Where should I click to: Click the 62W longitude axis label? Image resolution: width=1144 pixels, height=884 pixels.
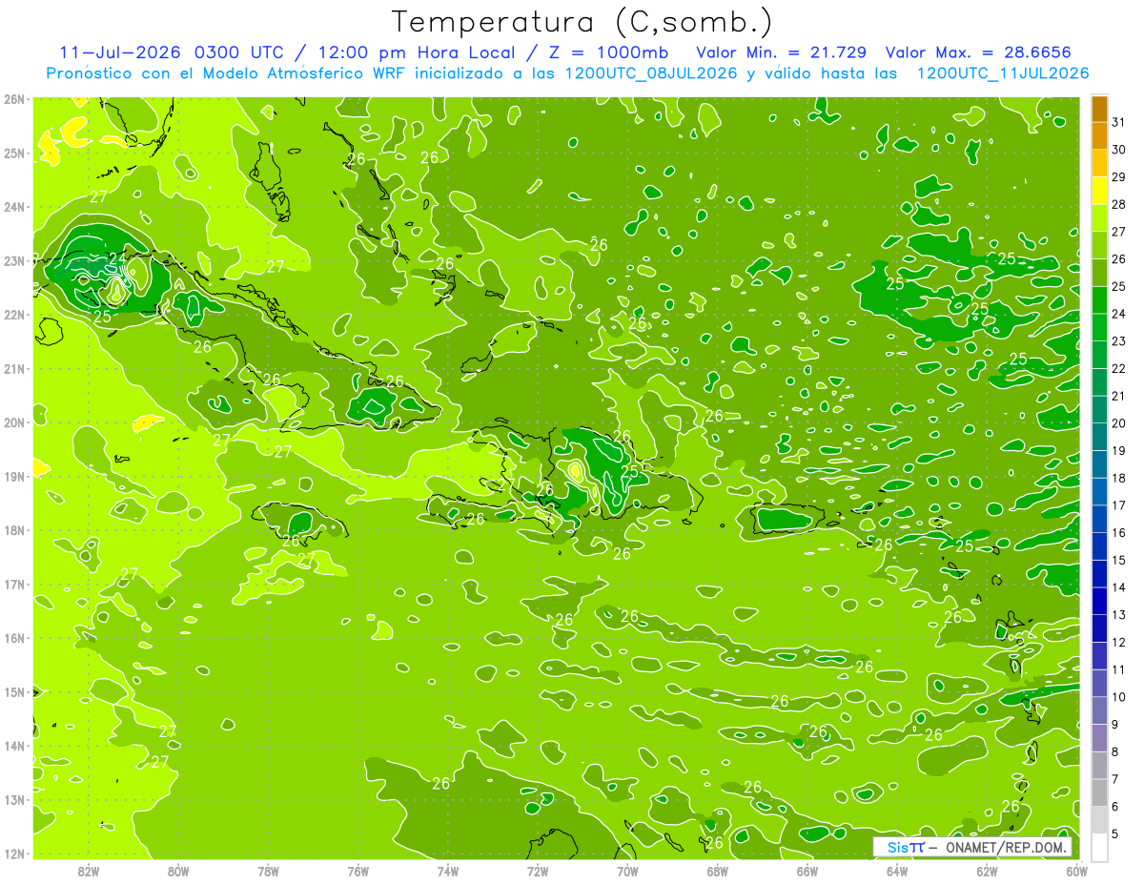(x=987, y=871)
